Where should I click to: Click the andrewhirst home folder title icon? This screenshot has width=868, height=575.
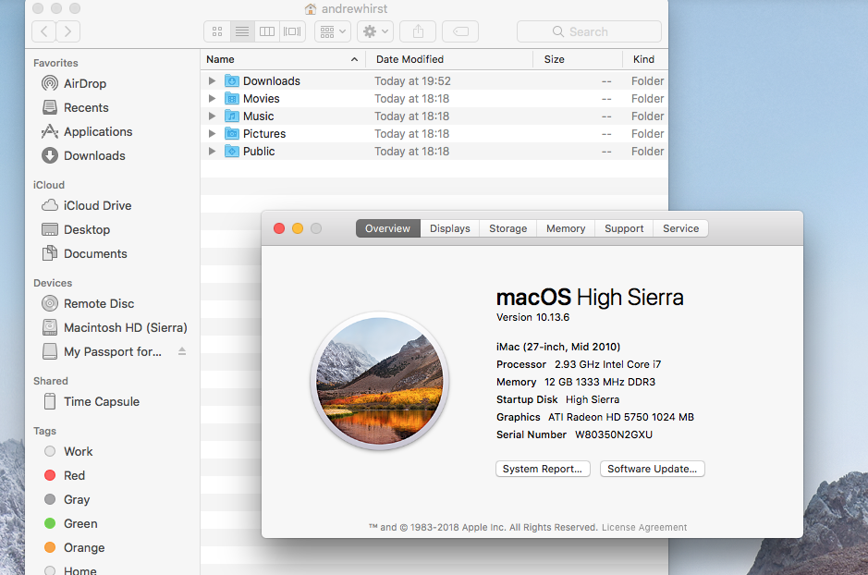click(310, 9)
